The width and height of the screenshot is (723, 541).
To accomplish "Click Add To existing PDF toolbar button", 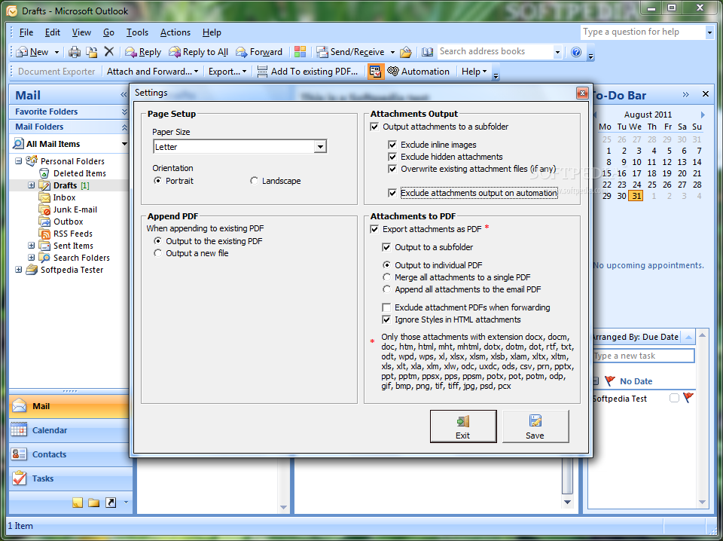I will click(307, 72).
